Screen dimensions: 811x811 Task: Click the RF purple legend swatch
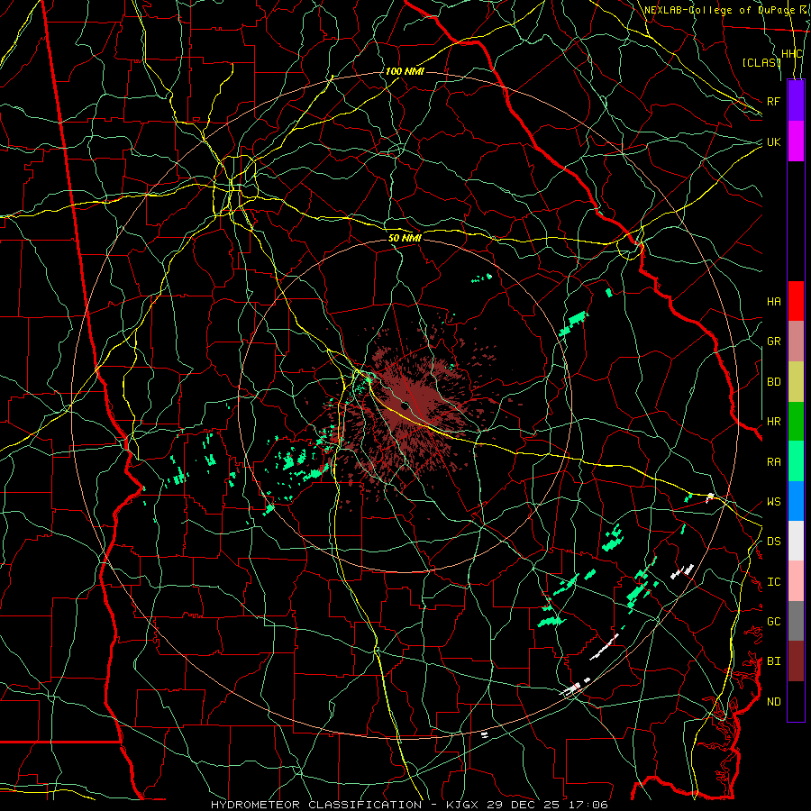point(796,101)
